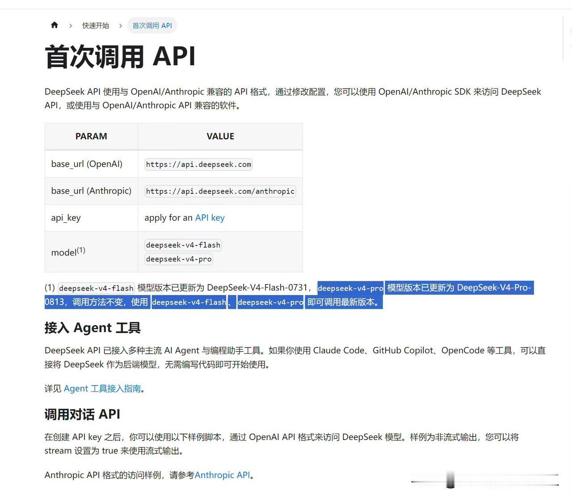Go to docs home via house icon
The width and height of the screenshot is (572, 500).
[x=55, y=25]
